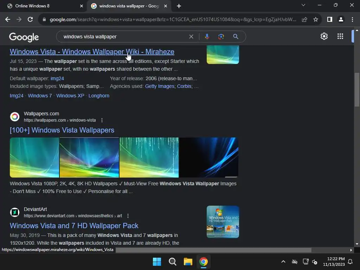Click the deviantart.com windowsaesthetics URL text

pyautogui.click(x=73, y=216)
